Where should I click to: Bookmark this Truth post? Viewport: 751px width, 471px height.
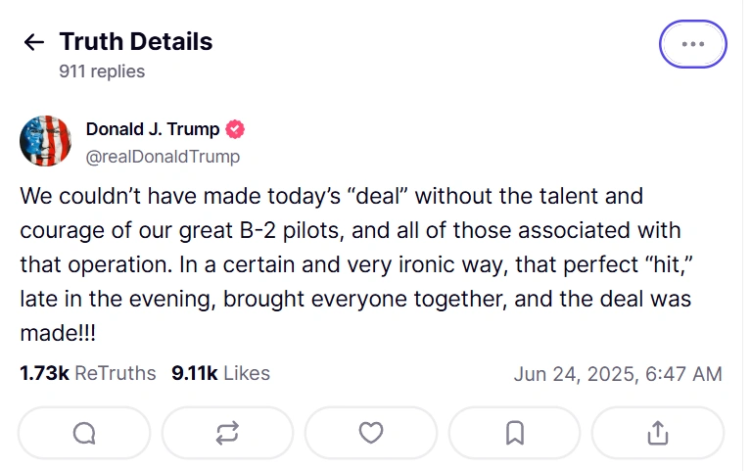tap(514, 432)
